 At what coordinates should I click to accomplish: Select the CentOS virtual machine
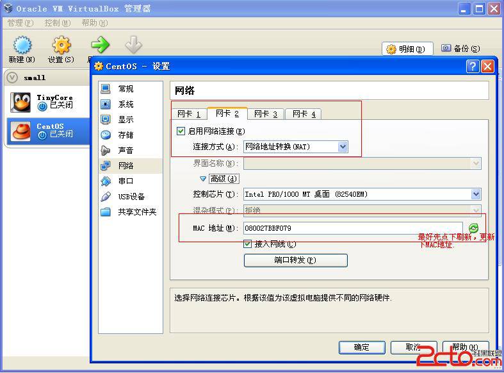tap(48, 131)
